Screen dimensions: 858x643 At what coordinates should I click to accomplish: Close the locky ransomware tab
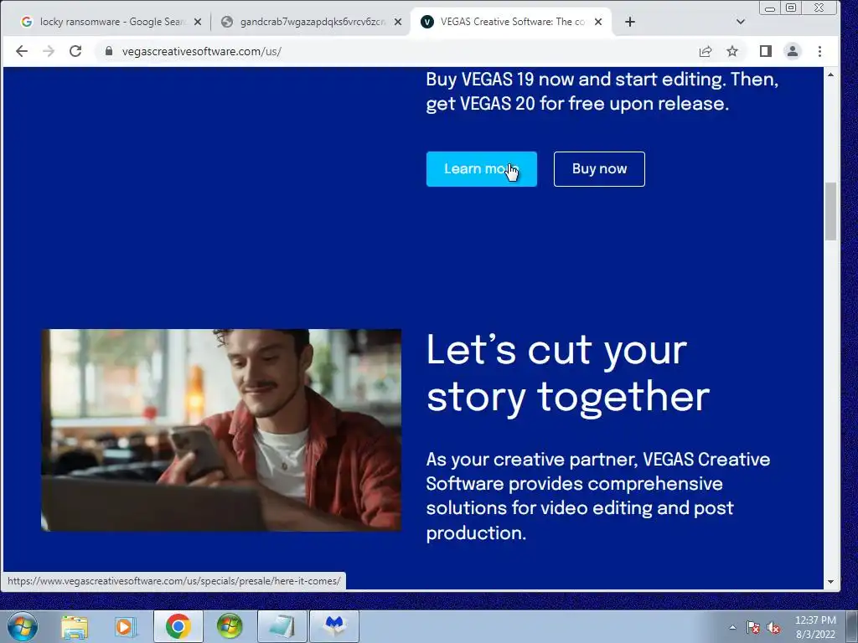[198, 22]
